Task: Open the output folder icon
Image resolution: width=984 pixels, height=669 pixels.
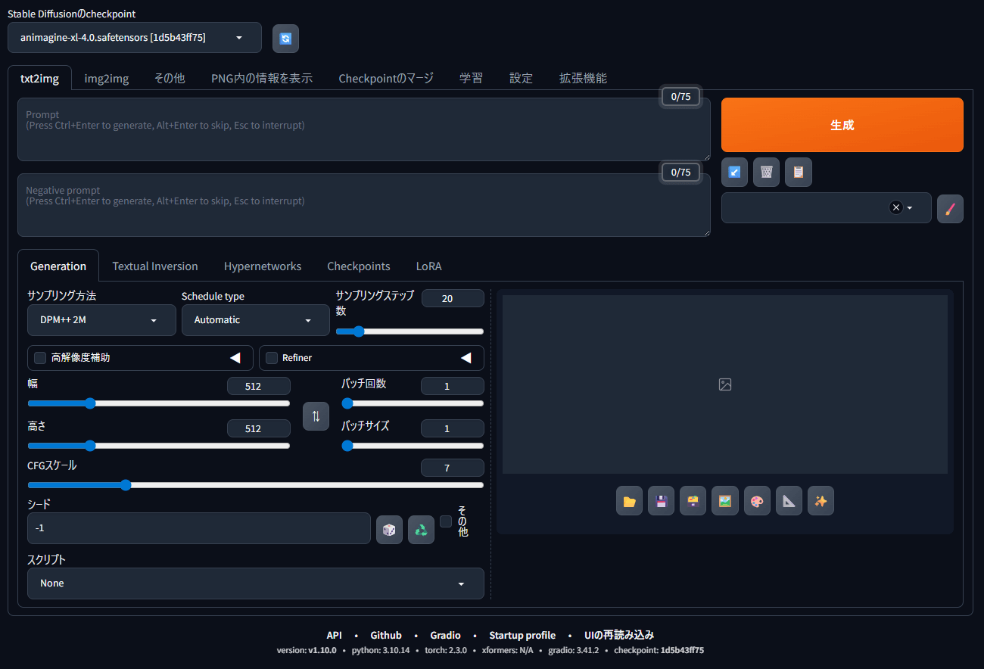Action: point(629,501)
